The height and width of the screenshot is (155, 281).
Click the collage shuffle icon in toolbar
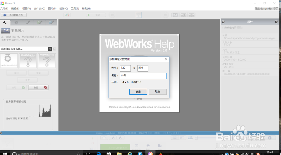coord(67,15)
